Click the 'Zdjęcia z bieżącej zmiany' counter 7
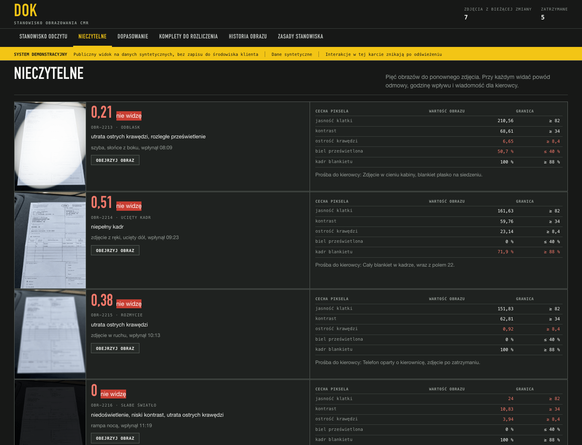Image resolution: width=582 pixels, height=445 pixels. [x=466, y=17]
